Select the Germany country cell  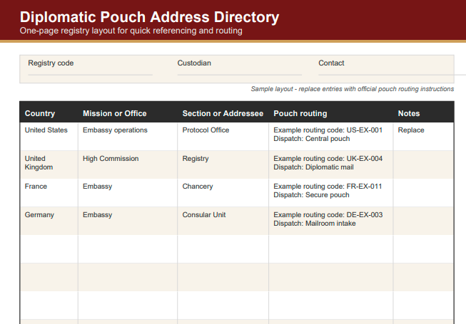[49, 221]
